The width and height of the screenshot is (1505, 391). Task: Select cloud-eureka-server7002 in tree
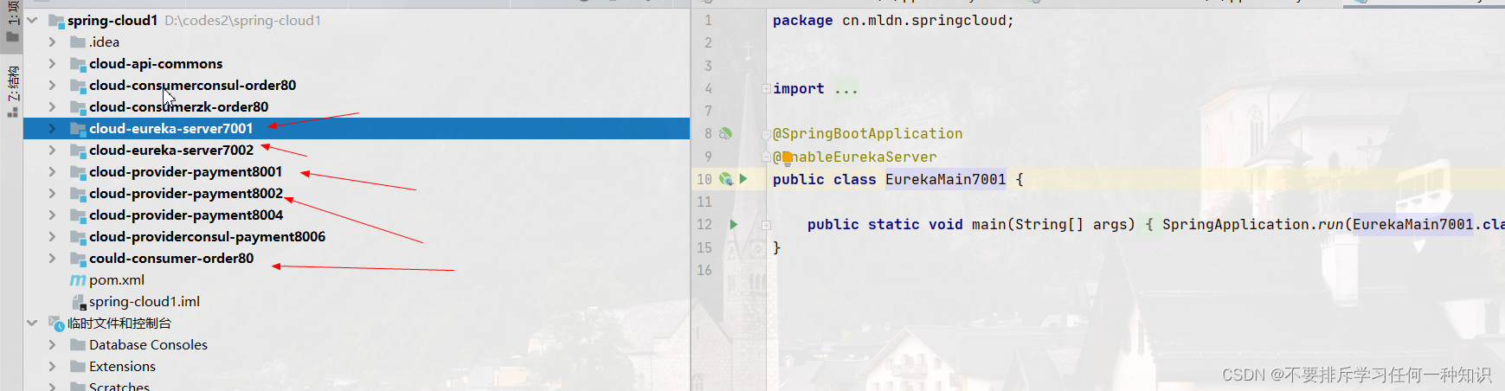[171, 150]
